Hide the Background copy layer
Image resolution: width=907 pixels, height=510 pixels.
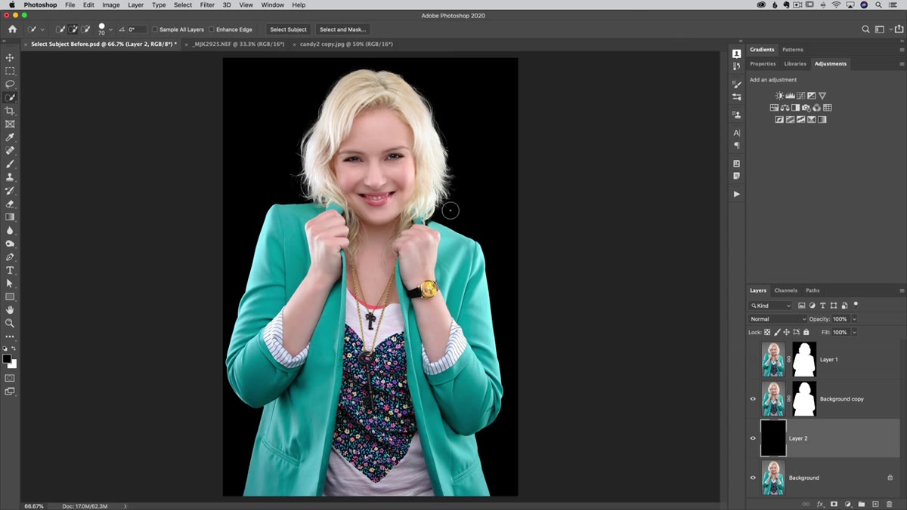pos(753,399)
